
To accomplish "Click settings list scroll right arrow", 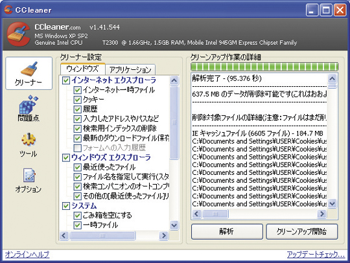I will [164, 236].
